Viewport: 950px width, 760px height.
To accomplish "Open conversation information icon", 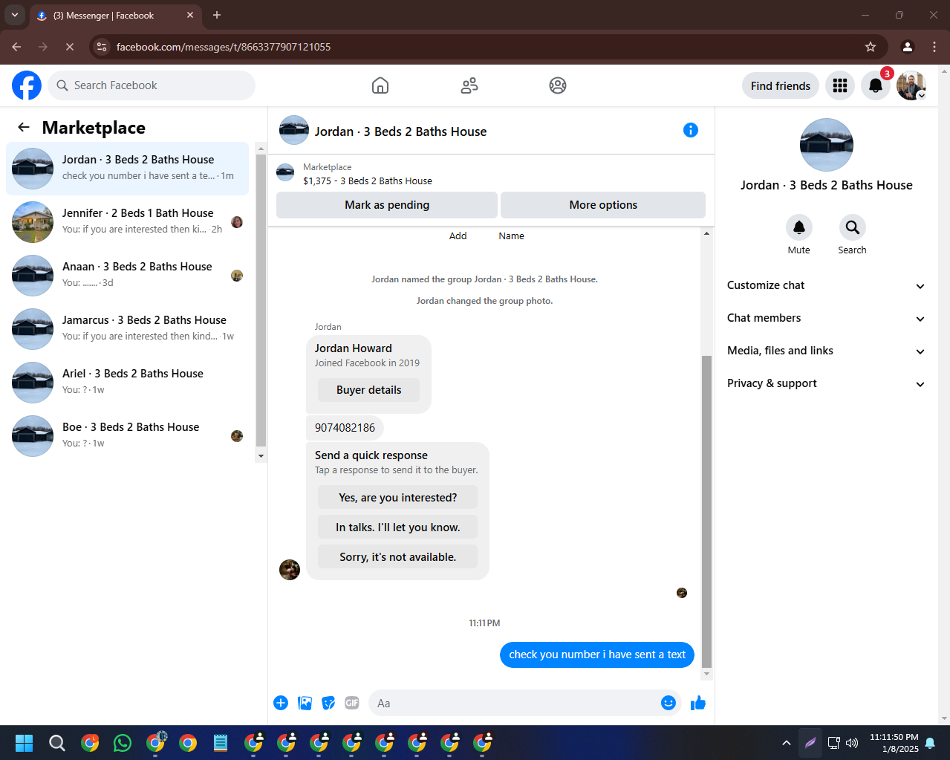I will tap(691, 130).
